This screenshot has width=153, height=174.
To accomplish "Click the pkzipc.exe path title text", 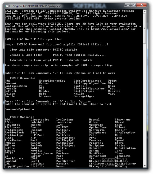I will (x=35, y=6).
